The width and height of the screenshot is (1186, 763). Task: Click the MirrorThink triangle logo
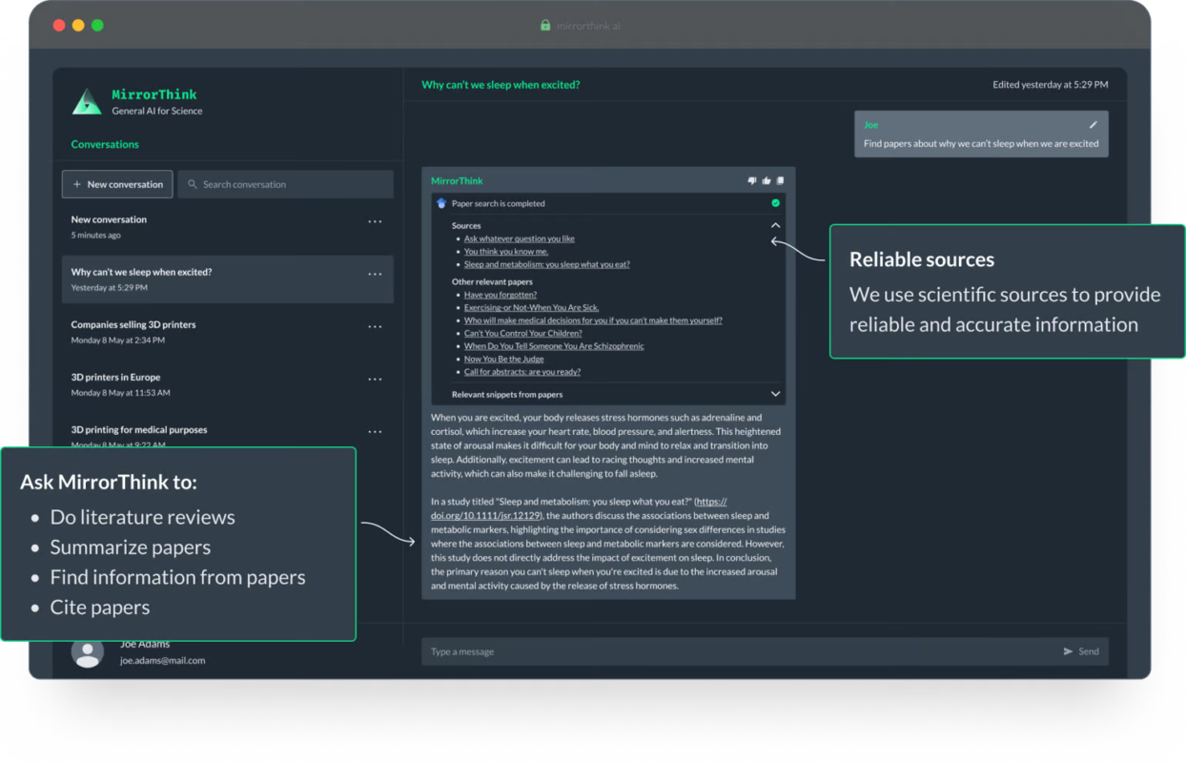click(x=87, y=102)
